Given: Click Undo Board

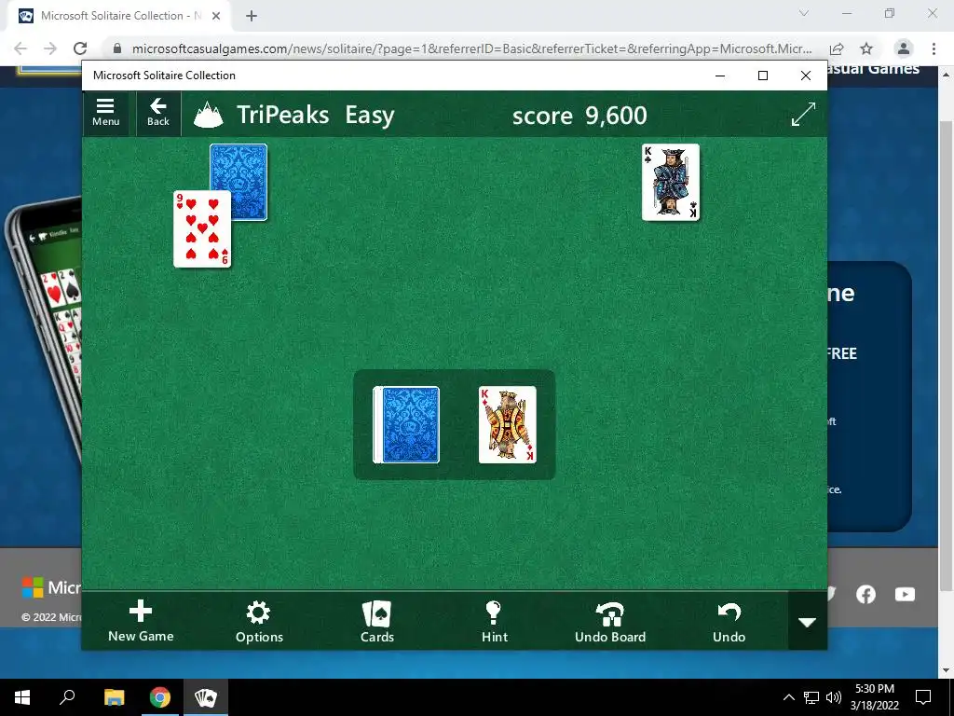Looking at the screenshot, I should tap(610, 621).
